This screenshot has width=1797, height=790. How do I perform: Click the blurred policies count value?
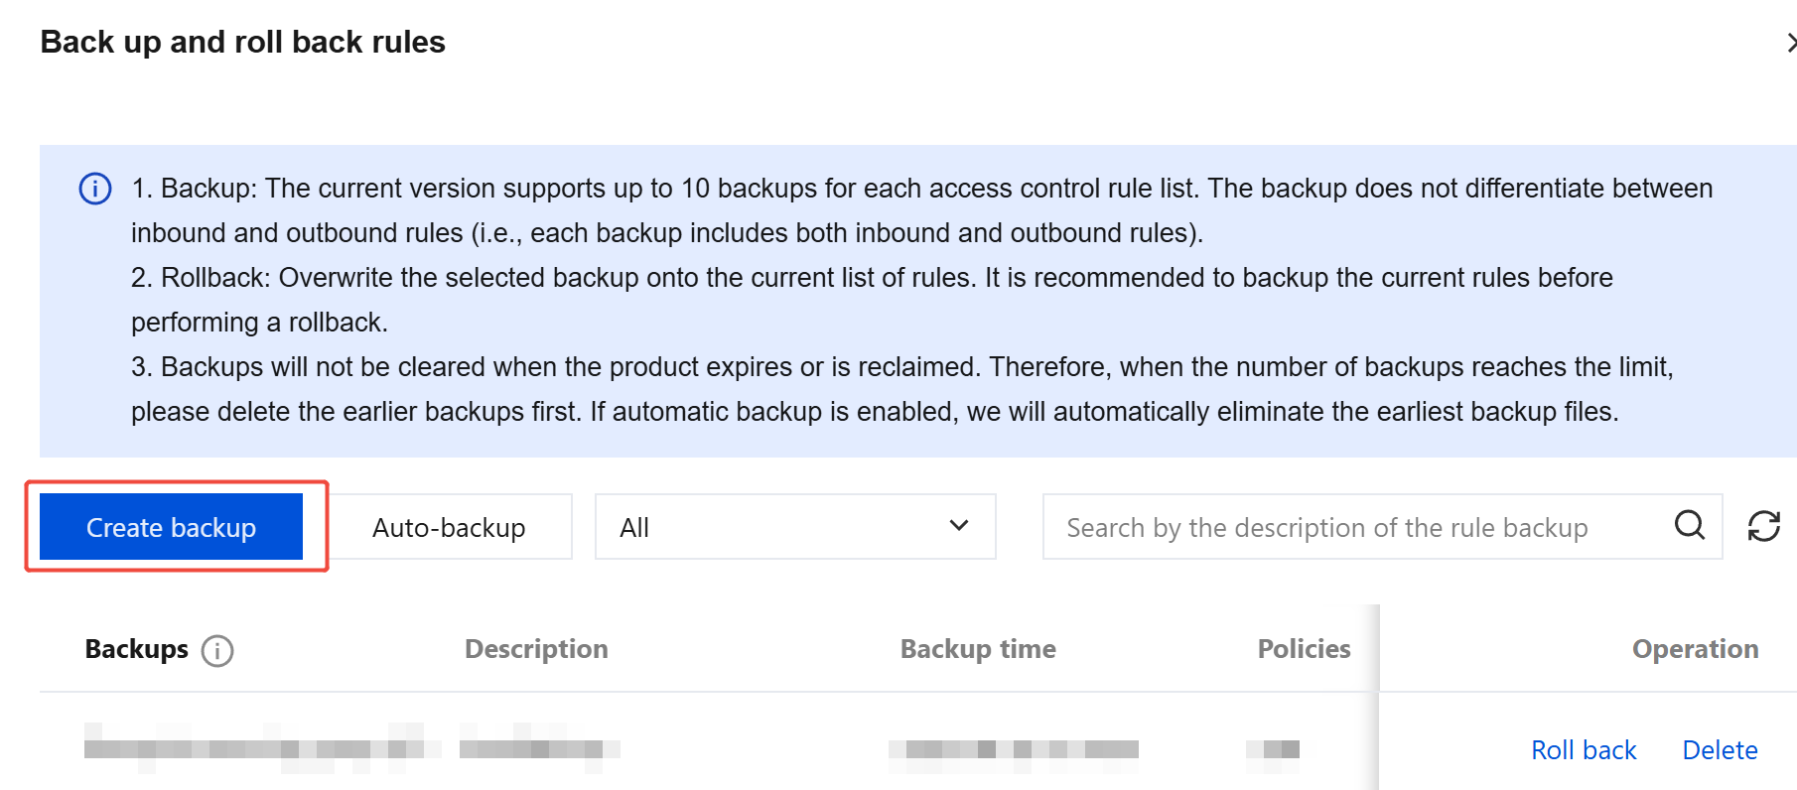(x=1273, y=749)
